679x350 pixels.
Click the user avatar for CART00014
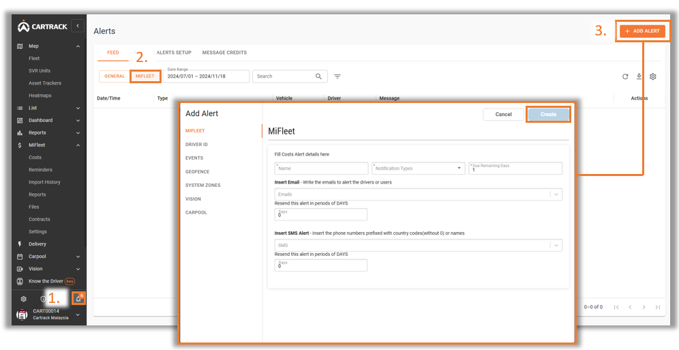22,315
